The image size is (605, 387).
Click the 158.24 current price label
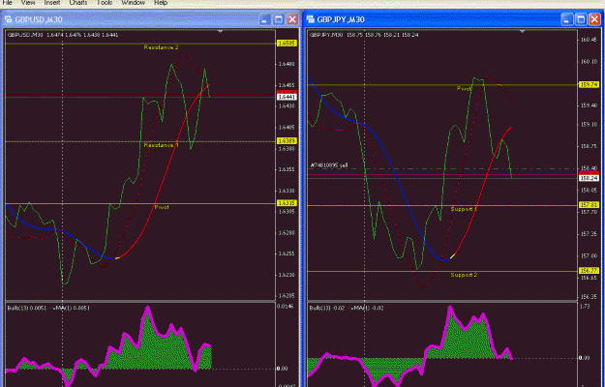pos(589,178)
